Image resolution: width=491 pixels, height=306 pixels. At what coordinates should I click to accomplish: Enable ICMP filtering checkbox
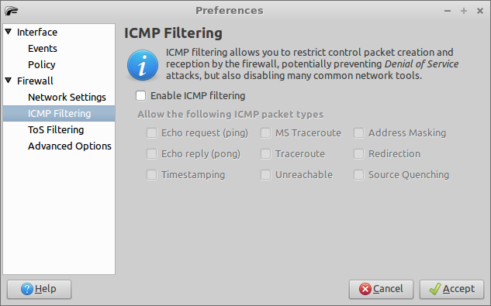coord(141,96)
